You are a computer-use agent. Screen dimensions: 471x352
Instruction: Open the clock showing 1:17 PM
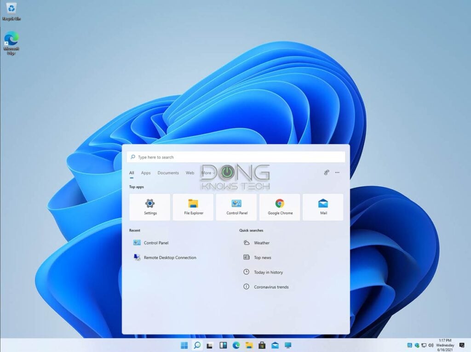pyautogui.click(x=445, y=345)
